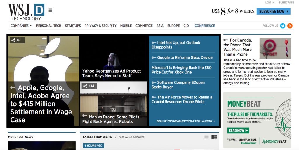Screen dimensions: 299x150
Task: Open the Personal Tech section
Action: pos(48,26)
